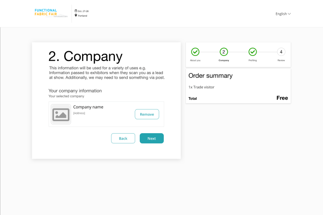Click the 'Profiling' step label
323x215 pixels.
(252, 61)
